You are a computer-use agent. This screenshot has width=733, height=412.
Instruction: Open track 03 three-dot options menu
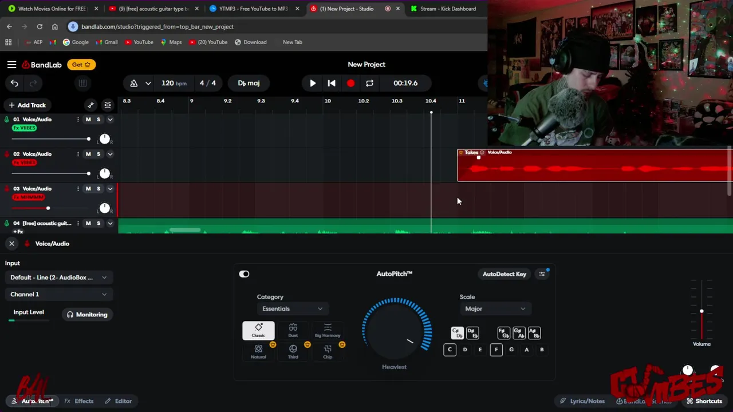(x=78, y=189)
